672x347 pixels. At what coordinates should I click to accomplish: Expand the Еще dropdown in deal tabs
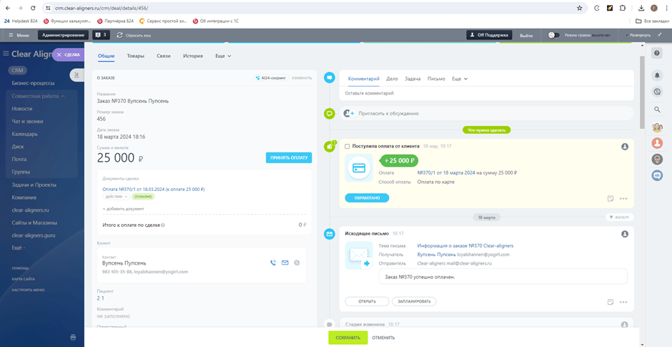[x=223, y=56]
